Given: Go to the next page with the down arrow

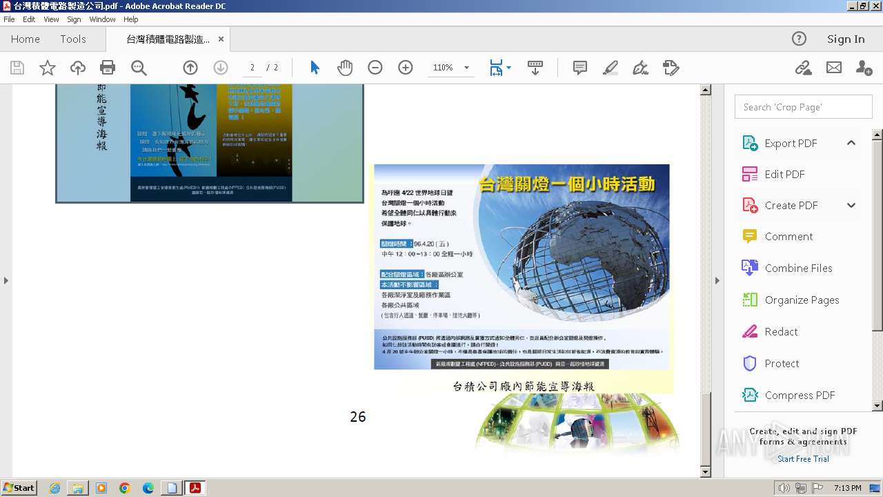Looking at the screenshot, I should click(x=221, y=68).
